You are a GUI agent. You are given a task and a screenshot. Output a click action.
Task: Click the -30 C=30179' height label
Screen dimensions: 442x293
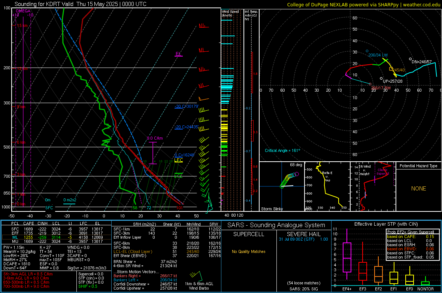tap(187, 107)
